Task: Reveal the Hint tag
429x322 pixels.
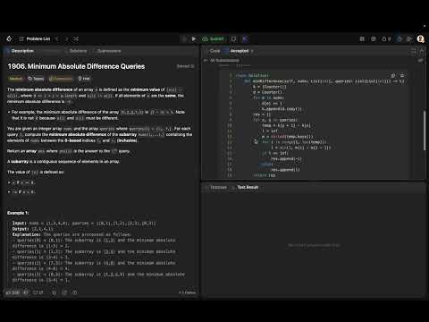Action: (x=84, y=79)
